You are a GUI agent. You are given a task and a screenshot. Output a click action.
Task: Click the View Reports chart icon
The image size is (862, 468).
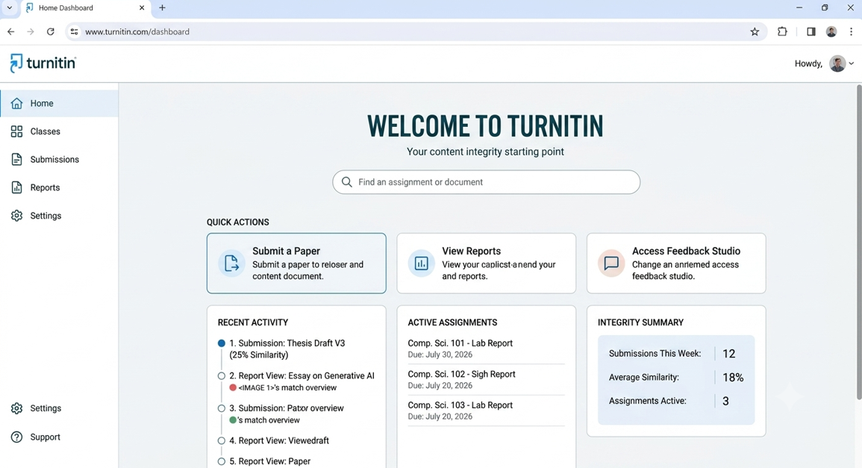[421, 263]
